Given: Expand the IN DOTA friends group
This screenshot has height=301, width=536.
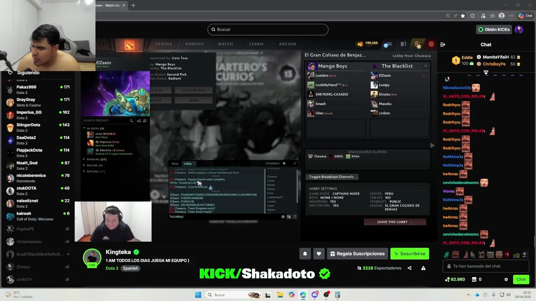Looking at the screenshot, I should click(x=84, y=128).
